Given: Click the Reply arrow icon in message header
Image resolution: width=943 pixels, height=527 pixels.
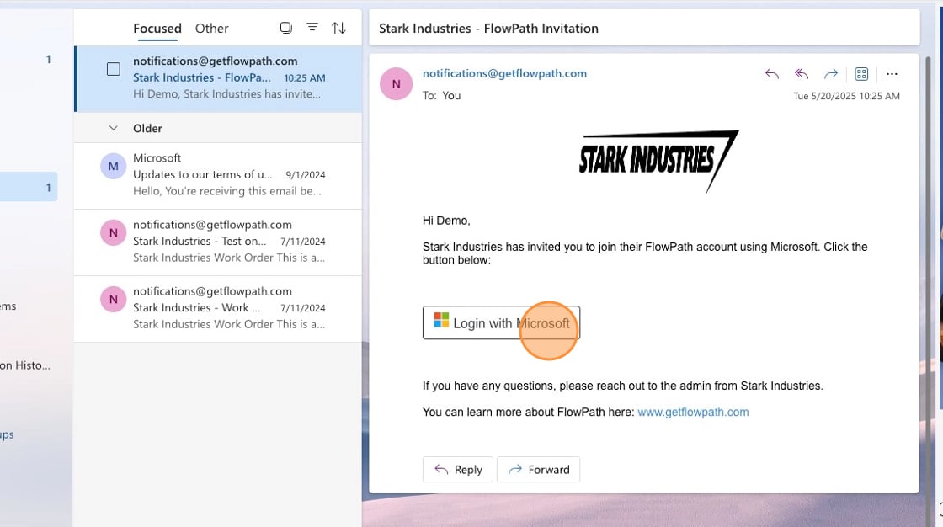Looking at the screenshot, I should click(x=771, y=74).
